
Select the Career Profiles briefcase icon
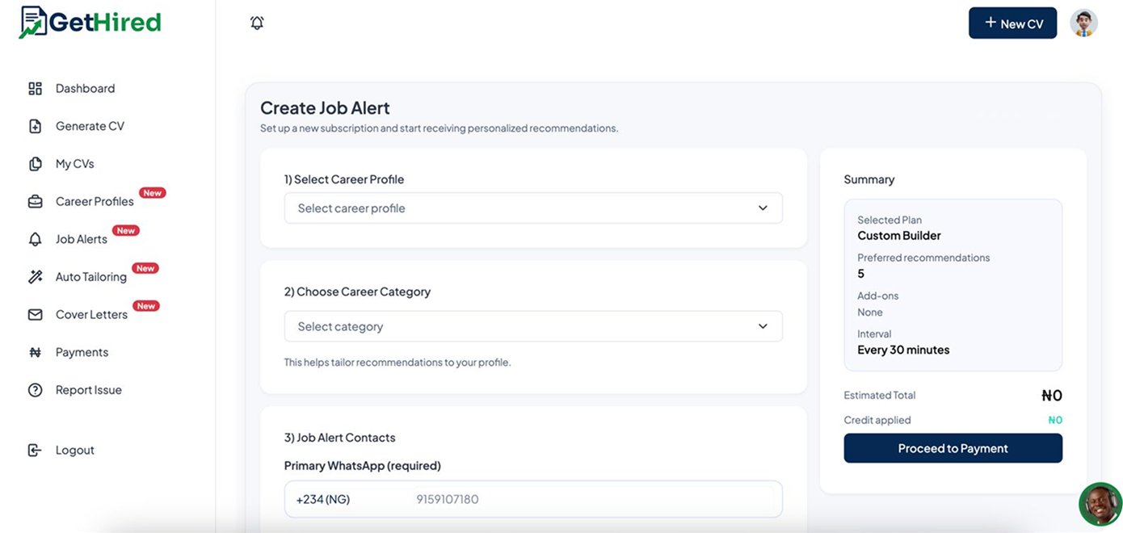pyautogui.click(x=36, y=200)
